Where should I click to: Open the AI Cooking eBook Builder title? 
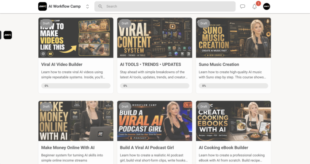[223, 148]
